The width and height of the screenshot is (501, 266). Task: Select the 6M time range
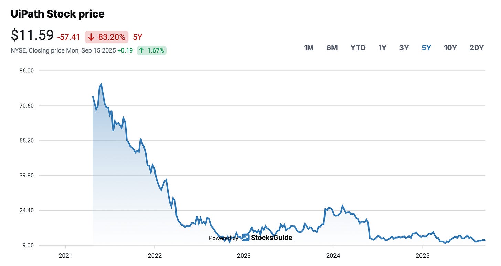pyautogui.click(x=332, y=48)
